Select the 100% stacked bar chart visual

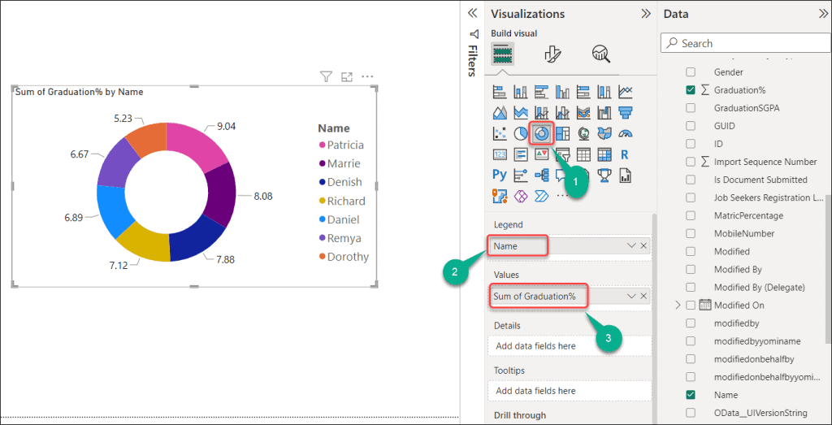coord(583,92)
